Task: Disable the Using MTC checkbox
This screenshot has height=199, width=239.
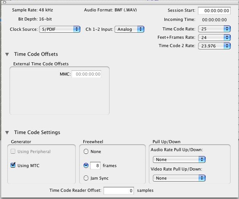Action: [x=13, y=166]
